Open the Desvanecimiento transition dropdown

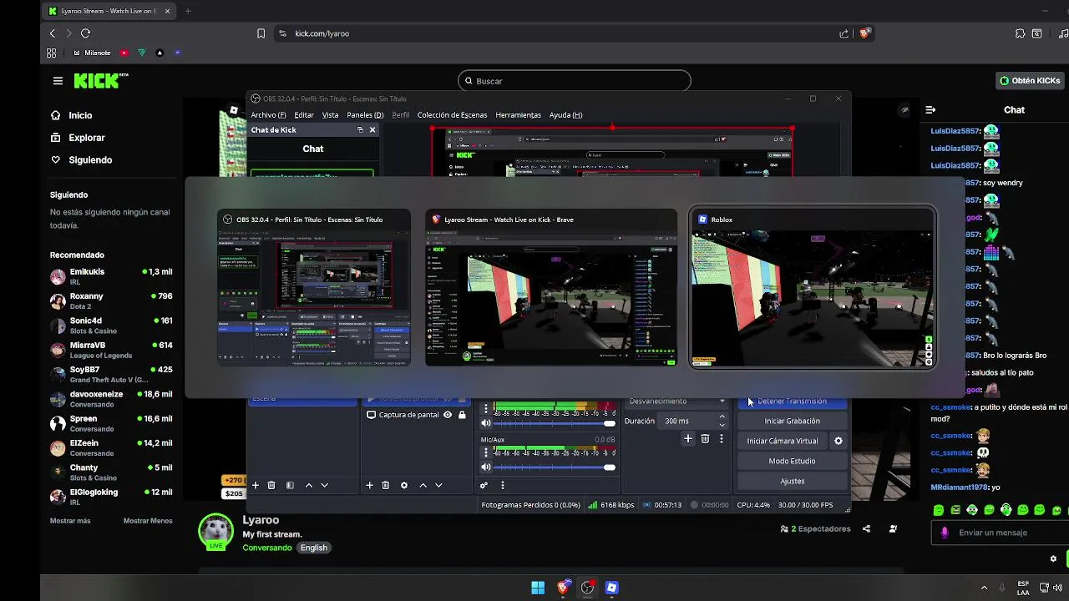pyautogui.click(x=676, y=401)
